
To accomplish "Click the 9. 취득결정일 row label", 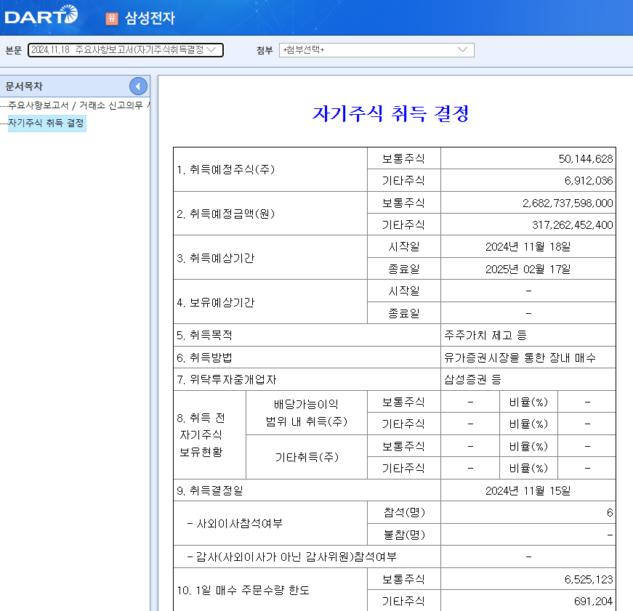I will click(210, 490).
